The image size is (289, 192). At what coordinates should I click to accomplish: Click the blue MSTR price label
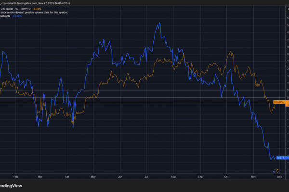[x=280, y=157]
